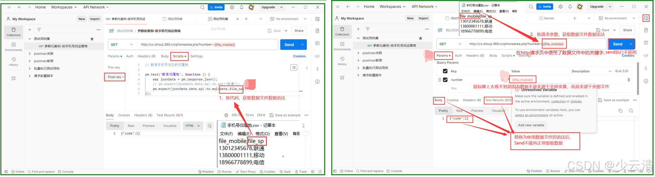
Task: Collapse 测试用例集 collection in right window
Action: pos(358,38)
